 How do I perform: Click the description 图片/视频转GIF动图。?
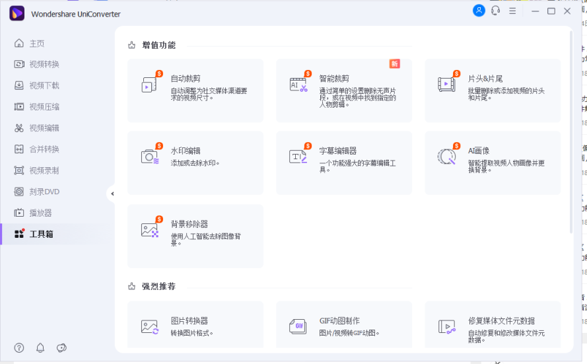349,334
